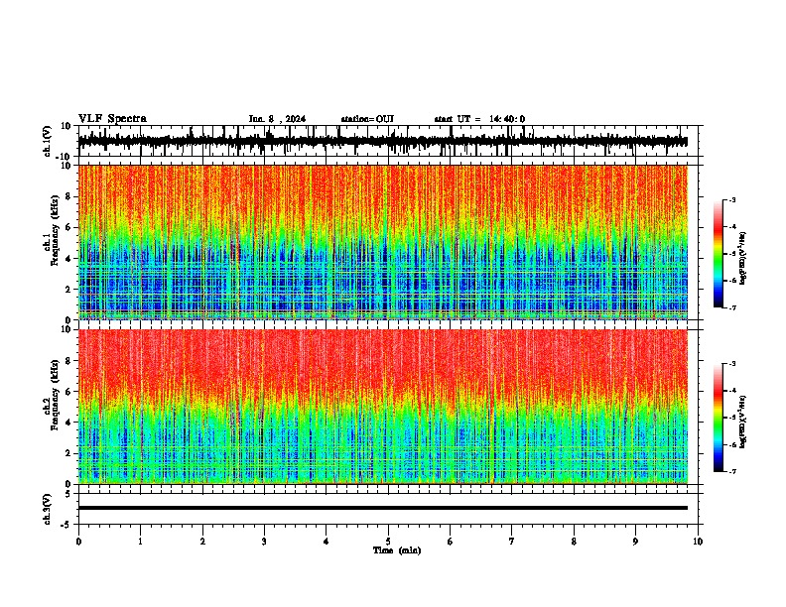The width and height of the screenshot is (786, 607).
Task: Click the 'ch.1(V)' axis label
Action: 48,141
